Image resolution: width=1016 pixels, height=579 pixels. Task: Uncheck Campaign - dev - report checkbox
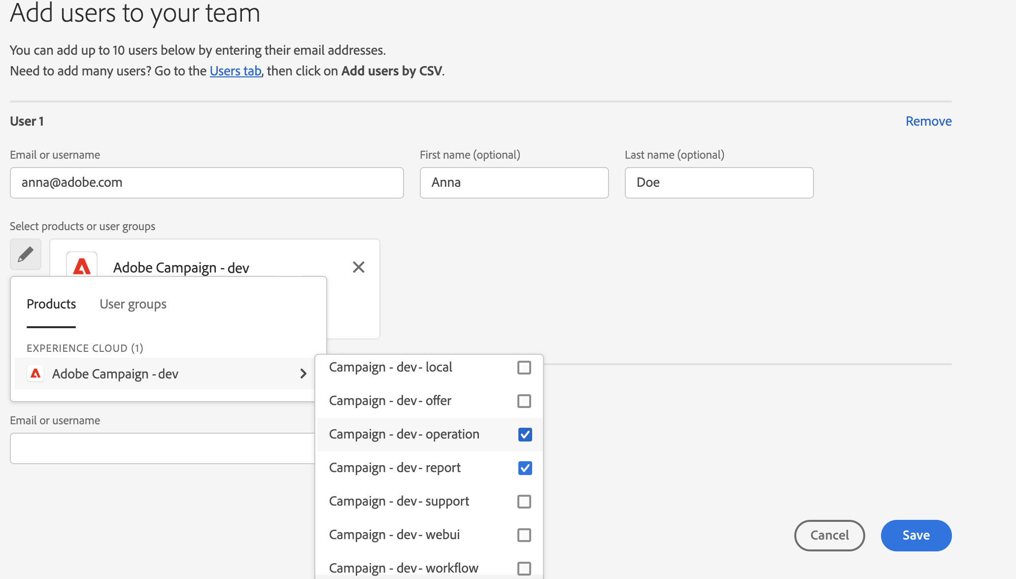[x=525, y=468]
